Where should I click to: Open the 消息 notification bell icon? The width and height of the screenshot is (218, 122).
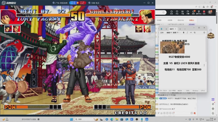point(193,12)
